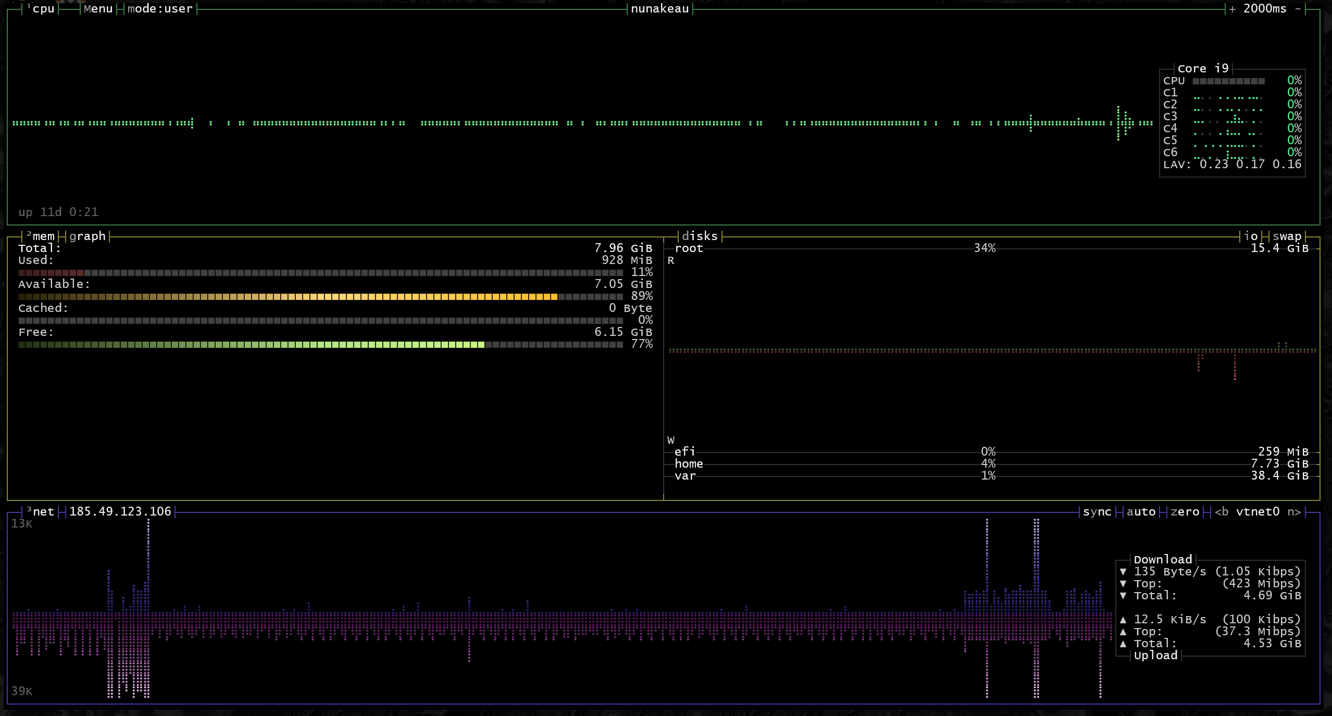1332x716 pixels.
Task: Click the home disk entry
Action: point(689,464)
